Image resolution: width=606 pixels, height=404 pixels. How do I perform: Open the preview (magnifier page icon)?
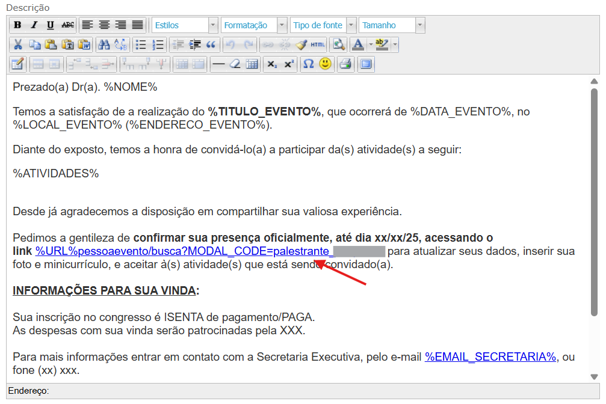coord(339,44)
